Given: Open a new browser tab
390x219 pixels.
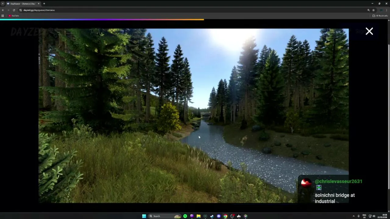Looking at the screenshot, I should (x=44, y=4).
